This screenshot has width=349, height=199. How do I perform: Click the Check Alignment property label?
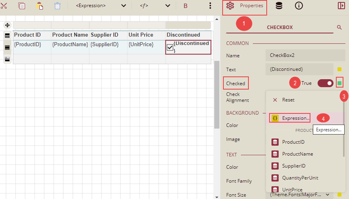point(237,97)
